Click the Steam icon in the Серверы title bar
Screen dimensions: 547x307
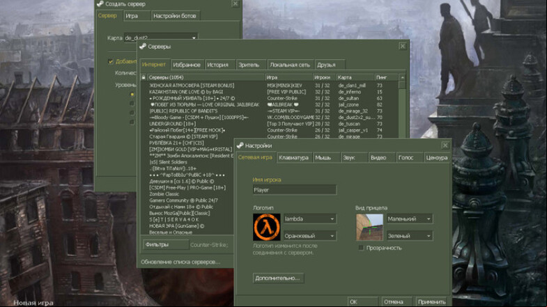point(143,47)
